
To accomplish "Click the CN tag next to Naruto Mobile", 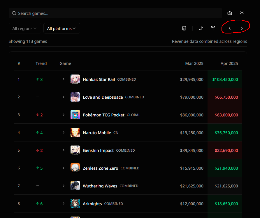I will 116,133.
